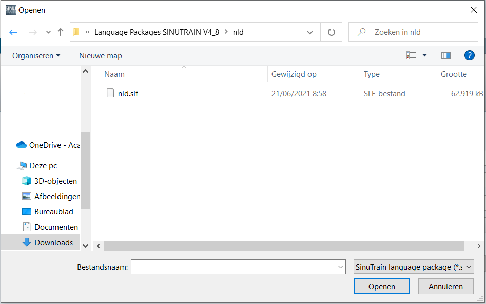This screenshot has width=486, height=304.
Task: Change the view layout icon
Action: click(x=411, y=55)
